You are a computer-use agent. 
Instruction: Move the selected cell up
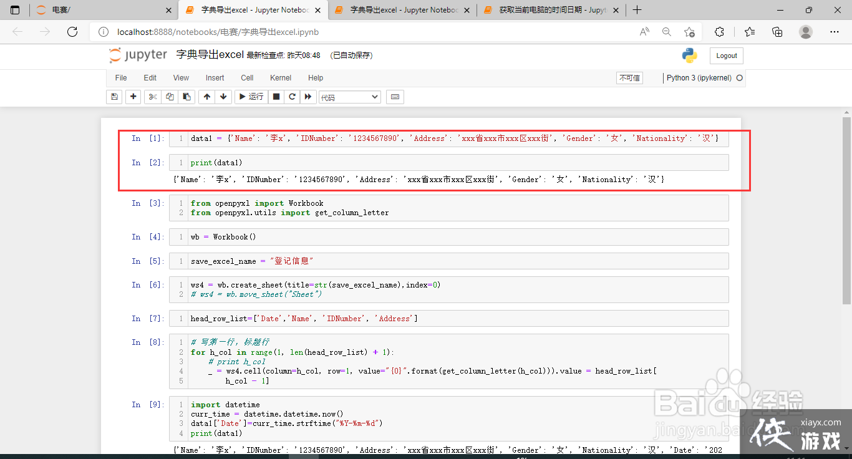[x=206, y=97]
